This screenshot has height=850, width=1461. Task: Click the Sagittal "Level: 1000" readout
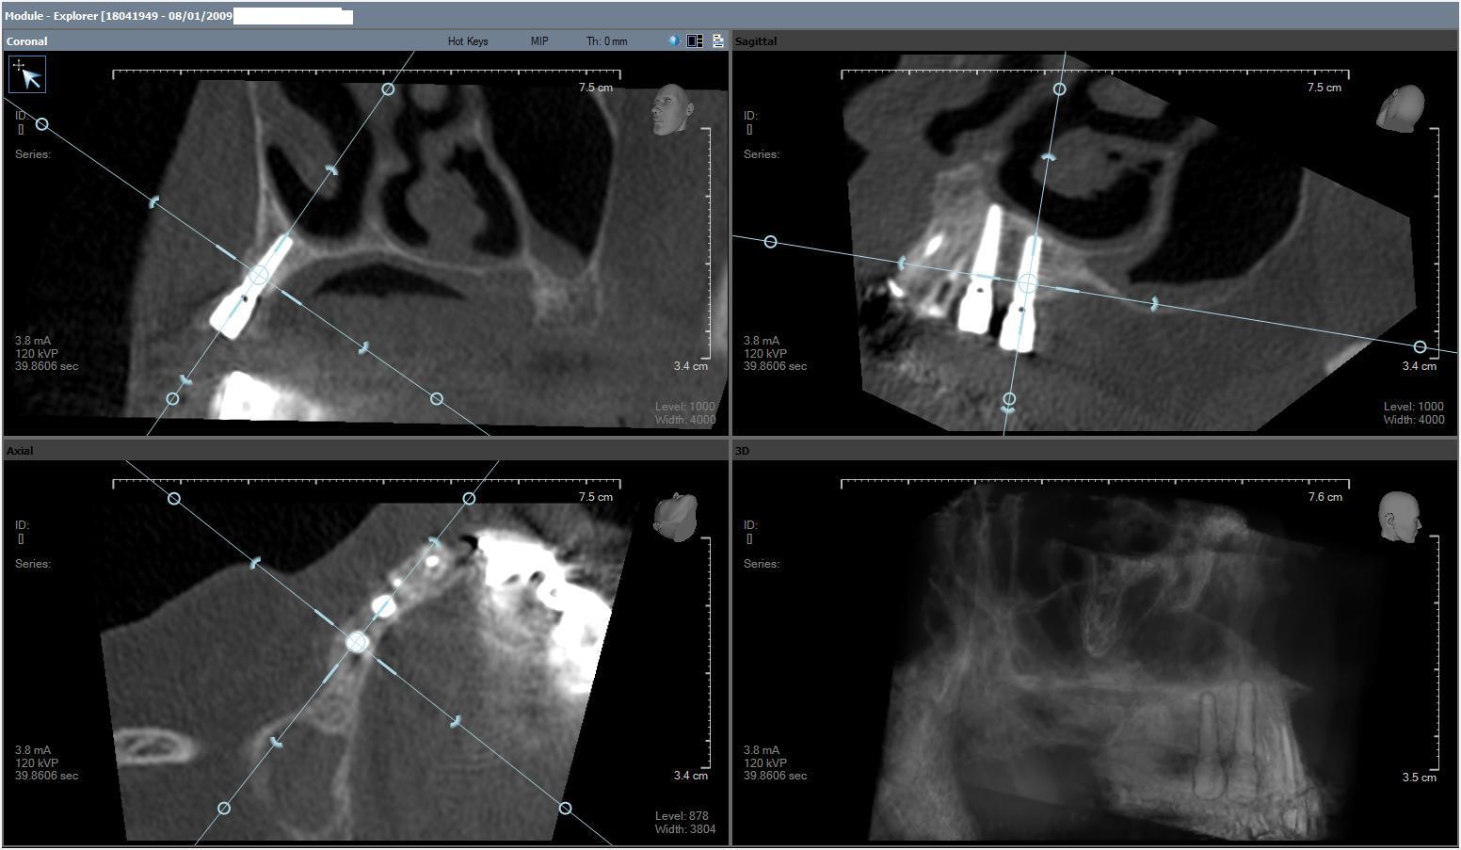1414,407
